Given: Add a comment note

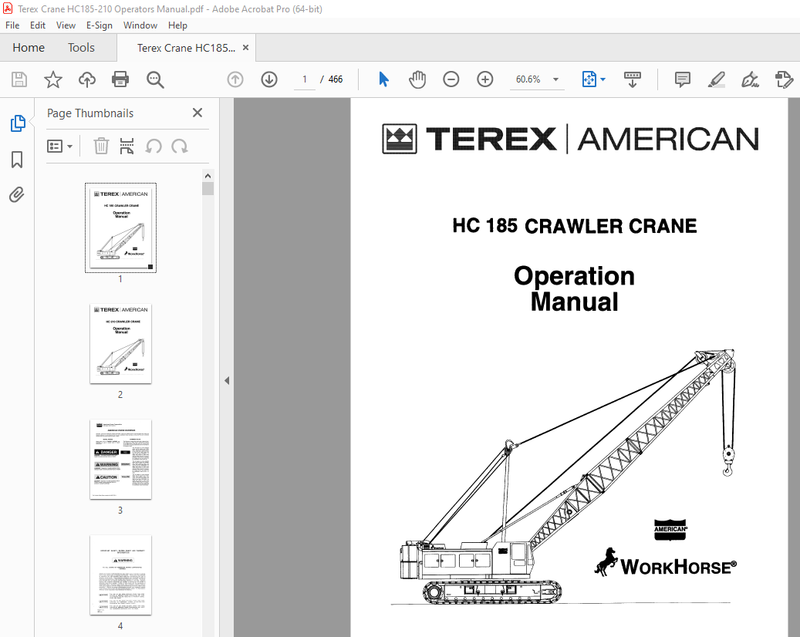Looking at the screenshot, I should [x=683, y=79].
